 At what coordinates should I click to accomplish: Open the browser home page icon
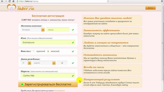pyautogui.click(x=13, y=1)
